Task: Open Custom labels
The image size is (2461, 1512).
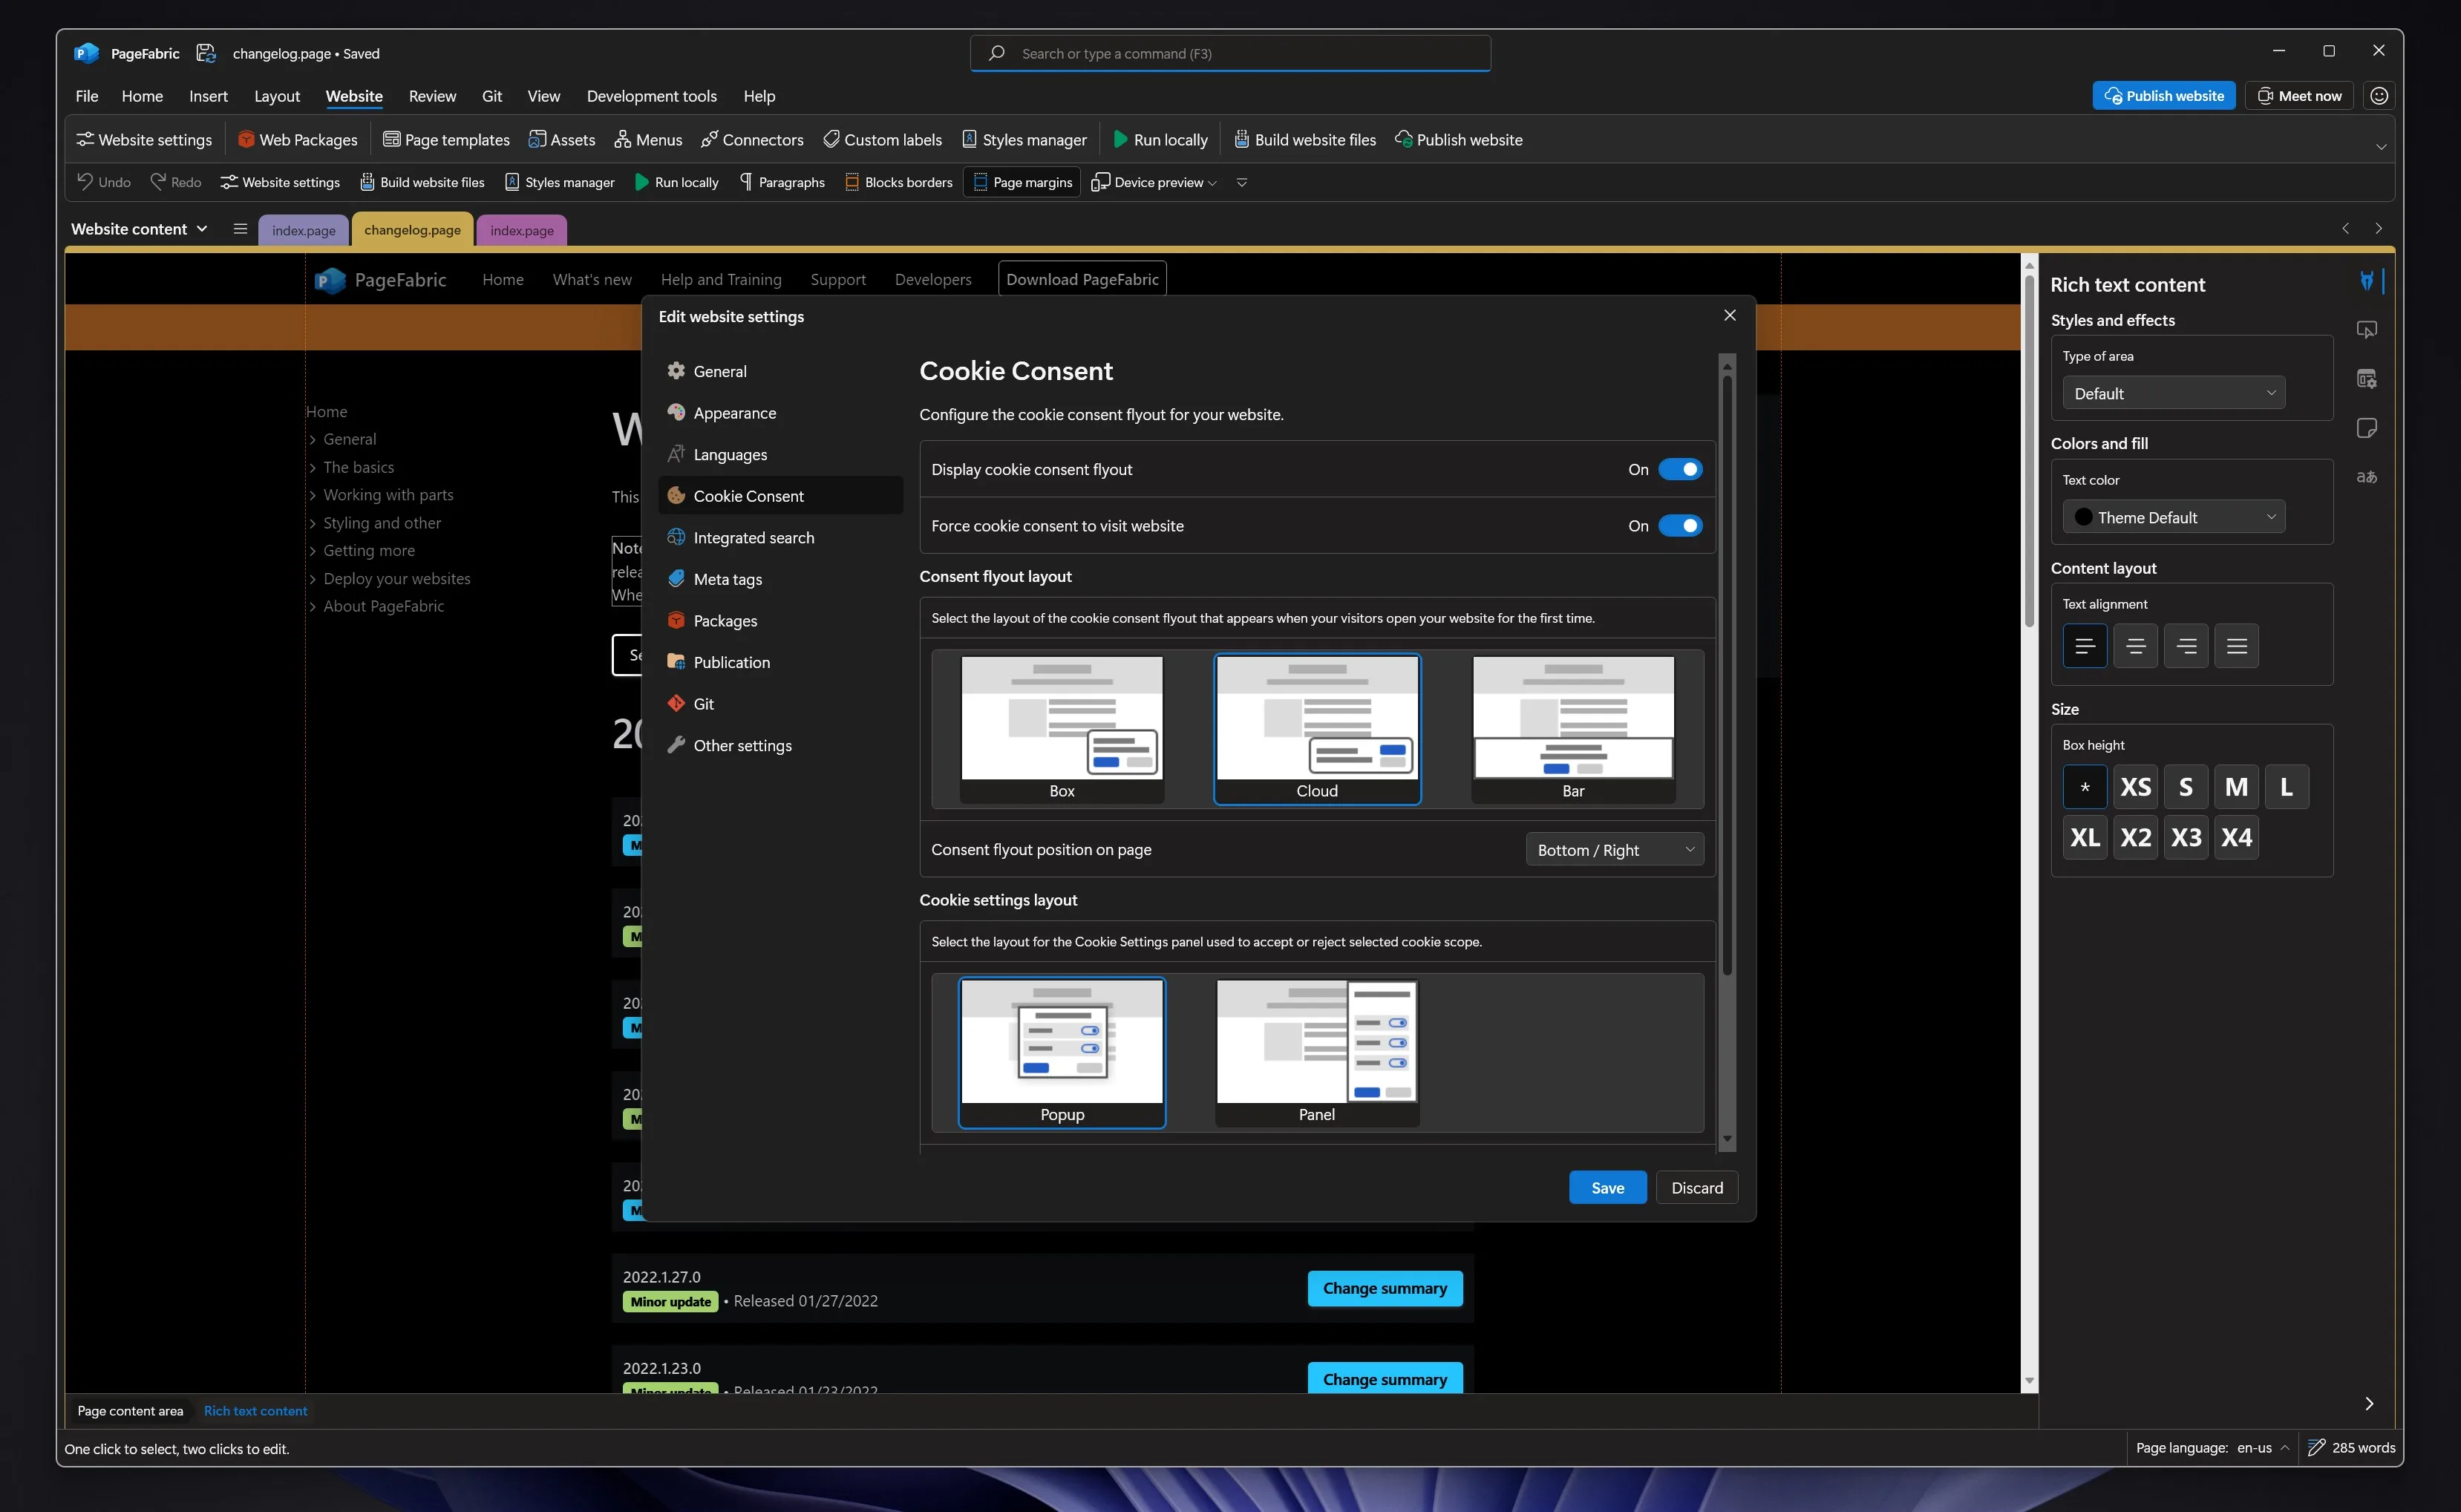Action: point(882,140)
